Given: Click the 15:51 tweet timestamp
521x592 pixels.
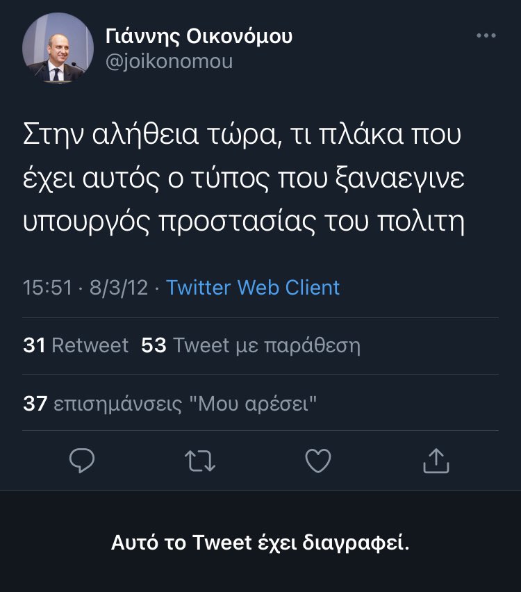Looking at the screenshot, I should point(47,288).
